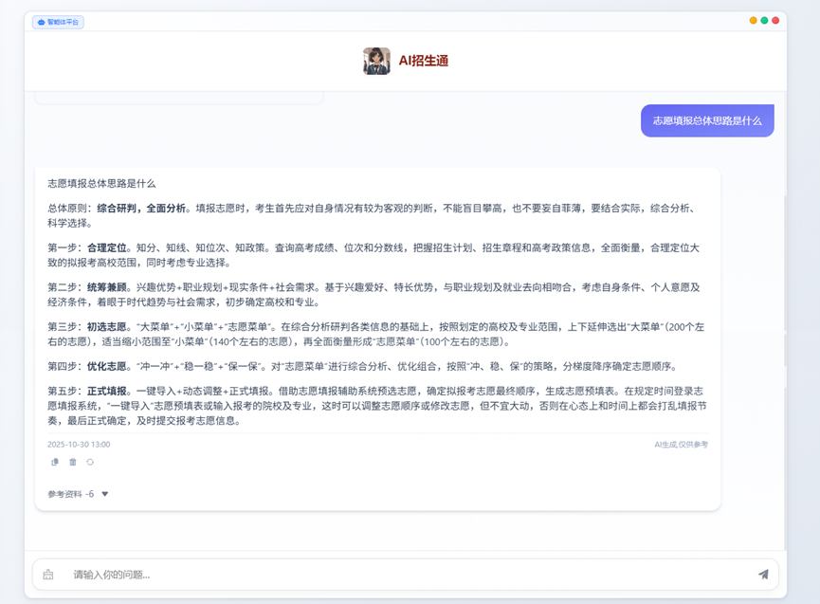This screenshot has width=820, height=604.
Task: Send the message with paper plane icon
Action: click(762, 574)
